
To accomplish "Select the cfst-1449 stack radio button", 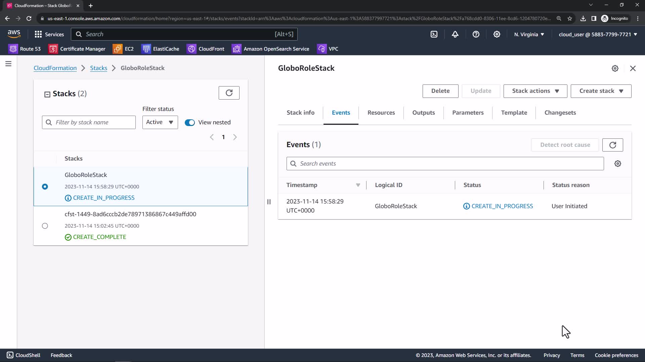I will (45, 226).
